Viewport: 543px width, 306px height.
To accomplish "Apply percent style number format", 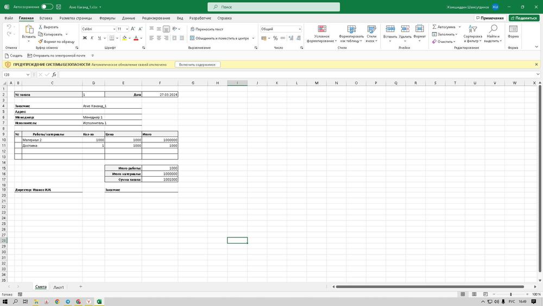I will click(275, 38).
